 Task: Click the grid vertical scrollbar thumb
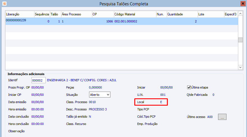[240, 40]
